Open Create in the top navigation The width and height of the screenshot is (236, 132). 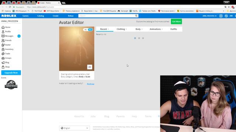(x=56, y=16)
